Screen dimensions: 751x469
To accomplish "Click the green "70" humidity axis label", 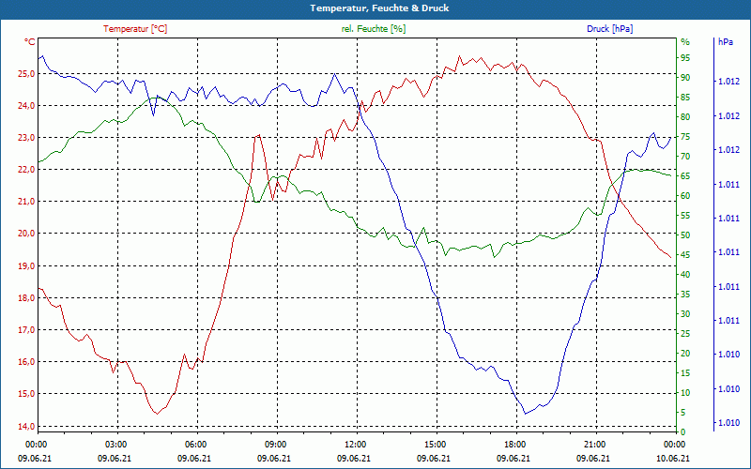I will [685, 157].
